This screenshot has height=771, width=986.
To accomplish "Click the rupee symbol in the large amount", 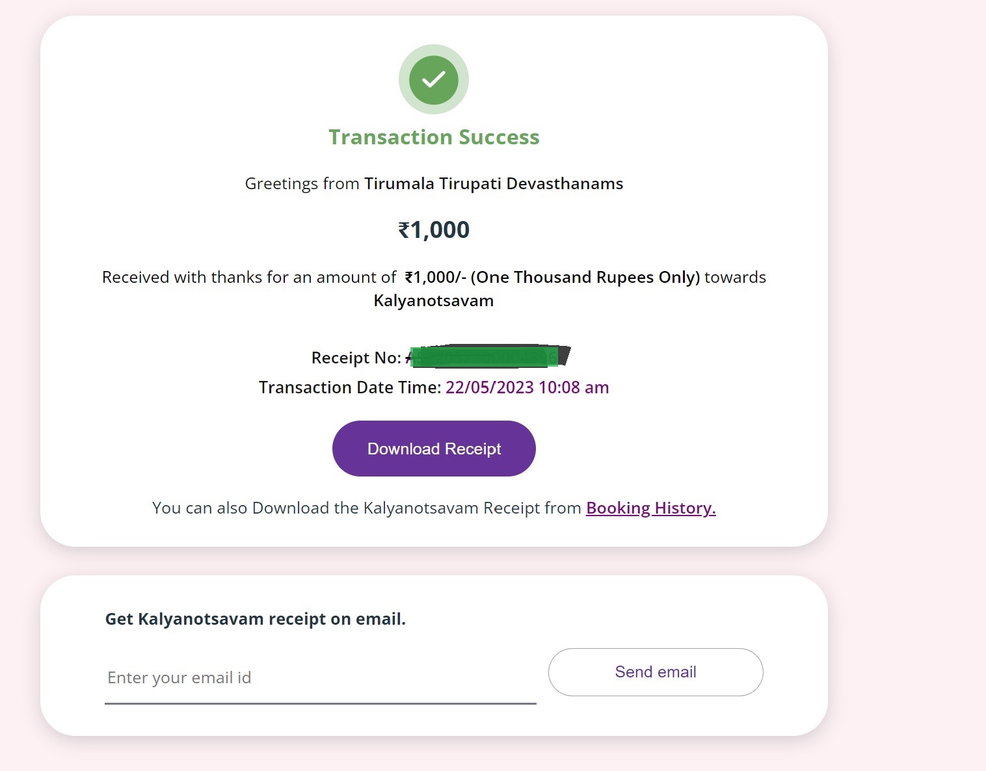I will pyautogui.click(x=404, y=230).
